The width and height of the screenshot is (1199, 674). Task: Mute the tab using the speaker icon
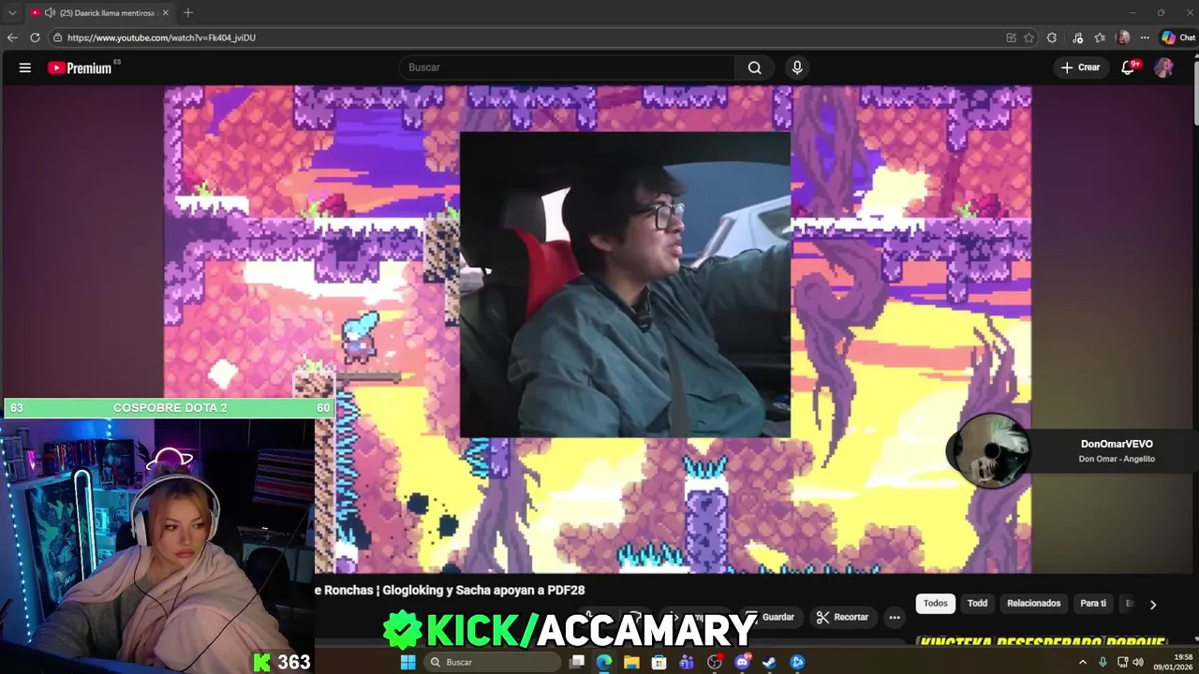(x=49, y=13)
